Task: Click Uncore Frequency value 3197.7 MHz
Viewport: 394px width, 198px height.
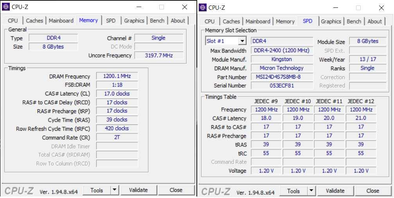Action: click(x=159, y=56)
